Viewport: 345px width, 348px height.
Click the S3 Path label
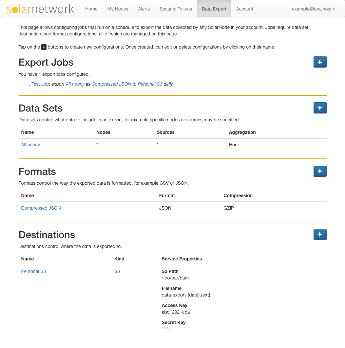coord(170,271)
